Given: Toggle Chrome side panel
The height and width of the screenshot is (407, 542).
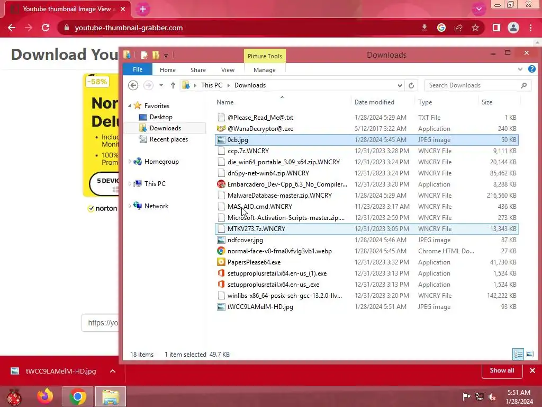Looking at the screenshot, I should click(x=496, y=28).
